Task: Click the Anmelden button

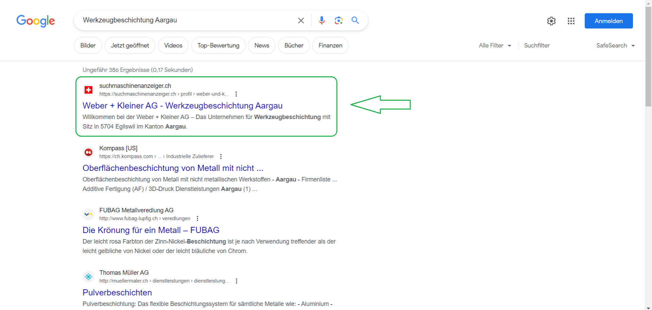Action: pos(608,21)
